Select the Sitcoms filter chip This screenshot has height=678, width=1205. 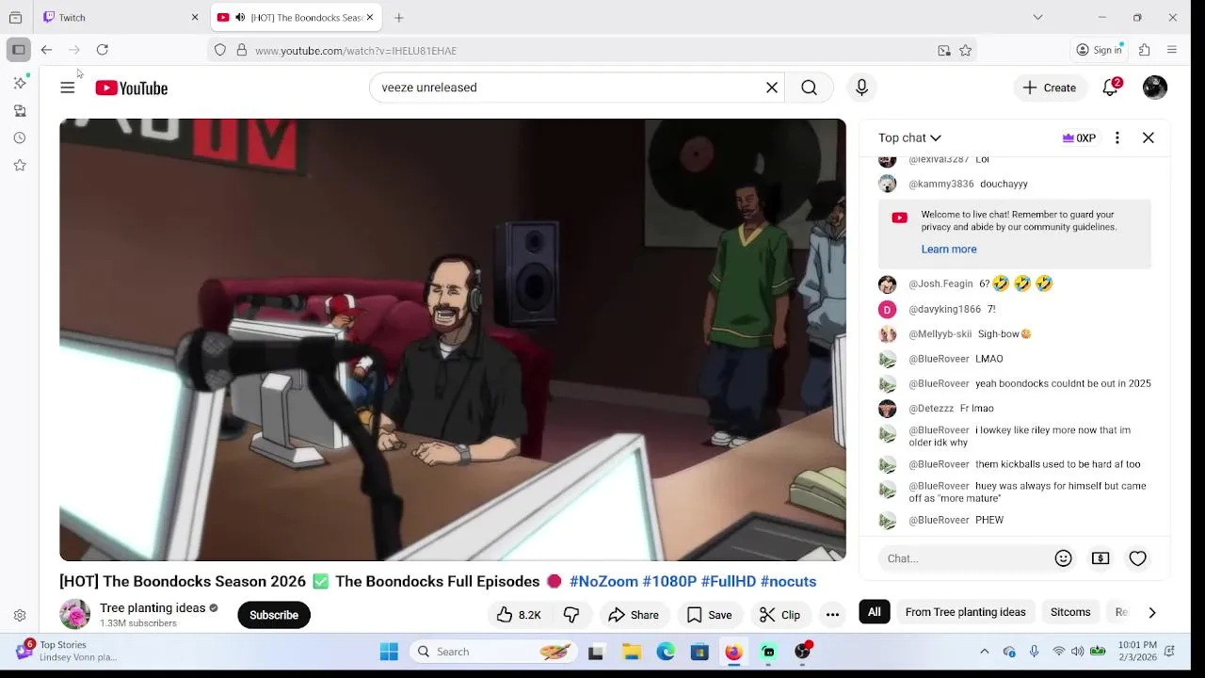[1070, 612]
